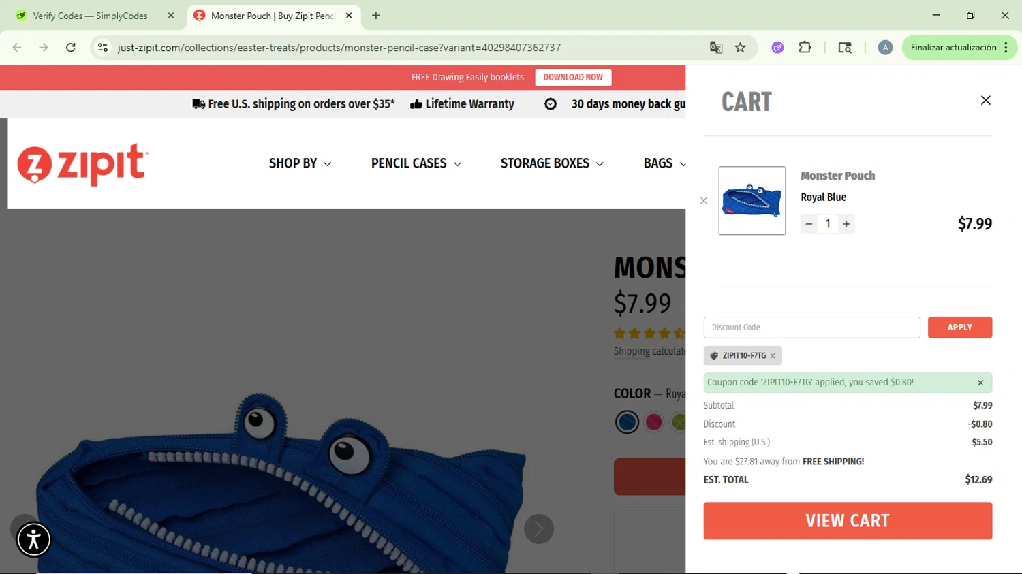The image size is (1022, 574).
Task: Click the Royal Blue variant label
Action: pos(823,197)
